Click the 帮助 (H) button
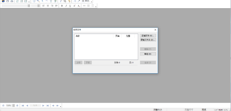This screenshot has height=111, width=231. pyautogui.click(x=148, y=54)
